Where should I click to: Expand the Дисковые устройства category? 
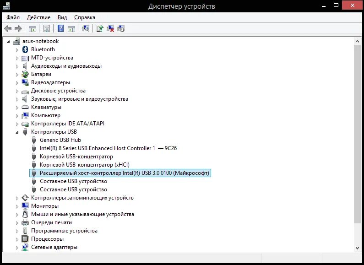point(17,91)
